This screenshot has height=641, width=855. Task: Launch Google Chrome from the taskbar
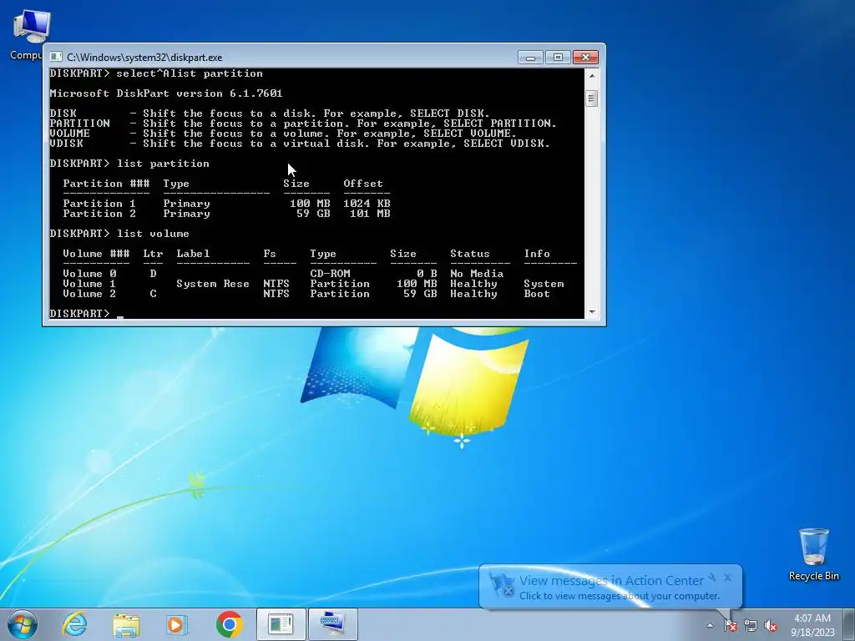click(x=229, y=624)
